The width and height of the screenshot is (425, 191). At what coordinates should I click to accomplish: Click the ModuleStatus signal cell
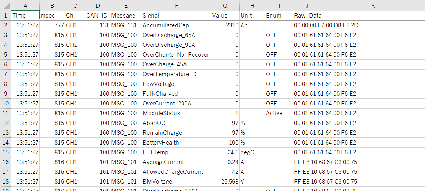pyautogui.click(x=176, y=113)
